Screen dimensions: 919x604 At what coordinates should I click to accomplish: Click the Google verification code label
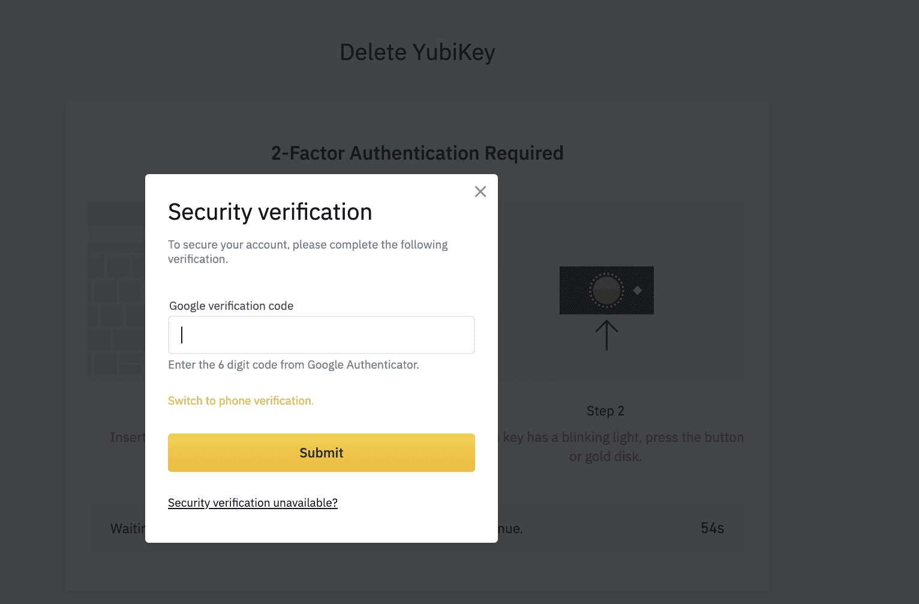tap(232, 306)
